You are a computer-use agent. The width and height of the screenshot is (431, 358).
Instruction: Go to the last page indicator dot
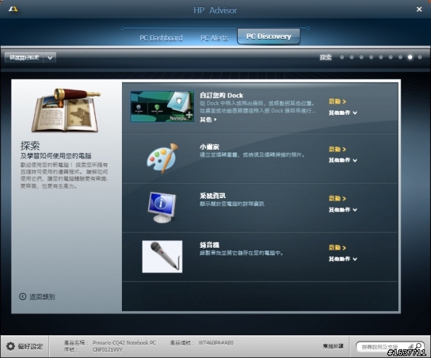(x=420, y=57)
